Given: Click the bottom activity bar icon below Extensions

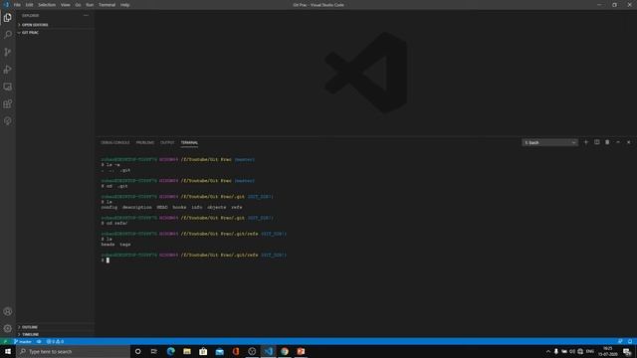Looking at the screenshot, I should pyautogui.click(x=8, y=121).
